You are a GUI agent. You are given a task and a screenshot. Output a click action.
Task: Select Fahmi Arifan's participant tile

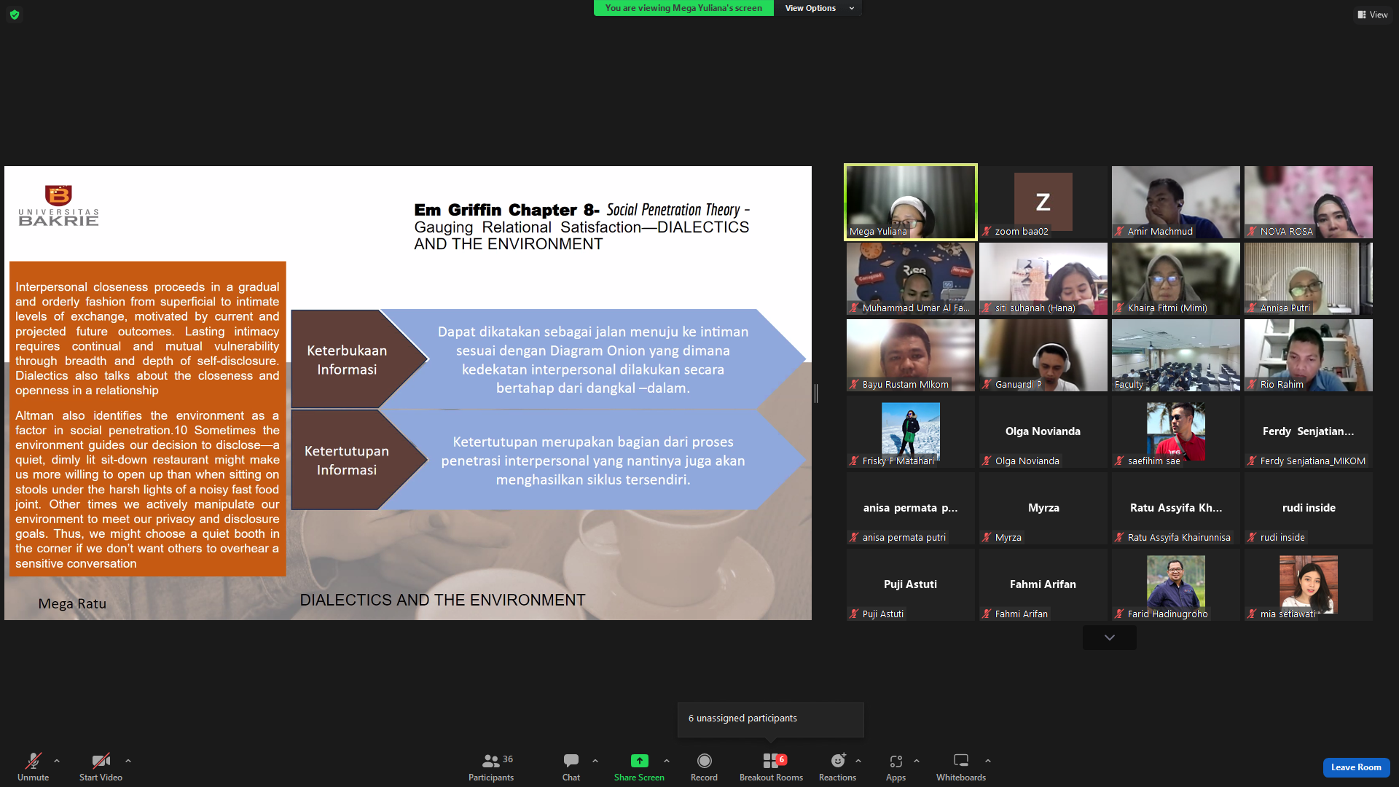[x=1043, y=584]
